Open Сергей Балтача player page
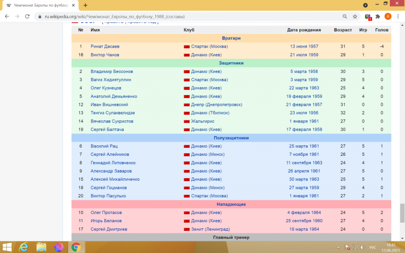 107,130
